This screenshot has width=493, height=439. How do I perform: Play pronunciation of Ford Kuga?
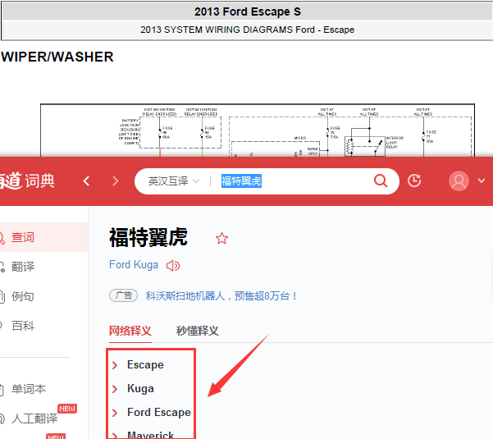click(x=173, y=266)
